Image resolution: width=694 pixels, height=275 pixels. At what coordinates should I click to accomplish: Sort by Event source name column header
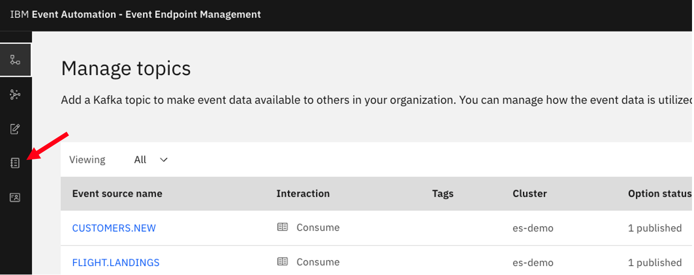coord(117,194)
